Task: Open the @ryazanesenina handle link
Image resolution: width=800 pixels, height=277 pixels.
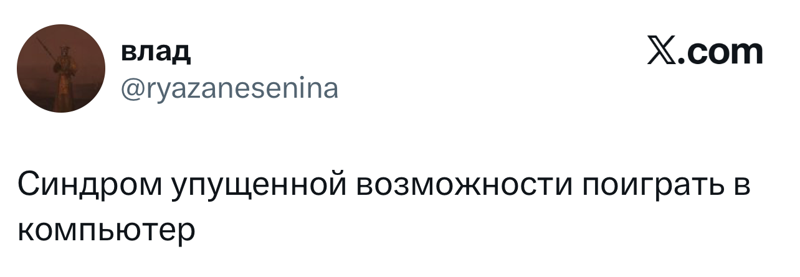Action: (229, 89)
